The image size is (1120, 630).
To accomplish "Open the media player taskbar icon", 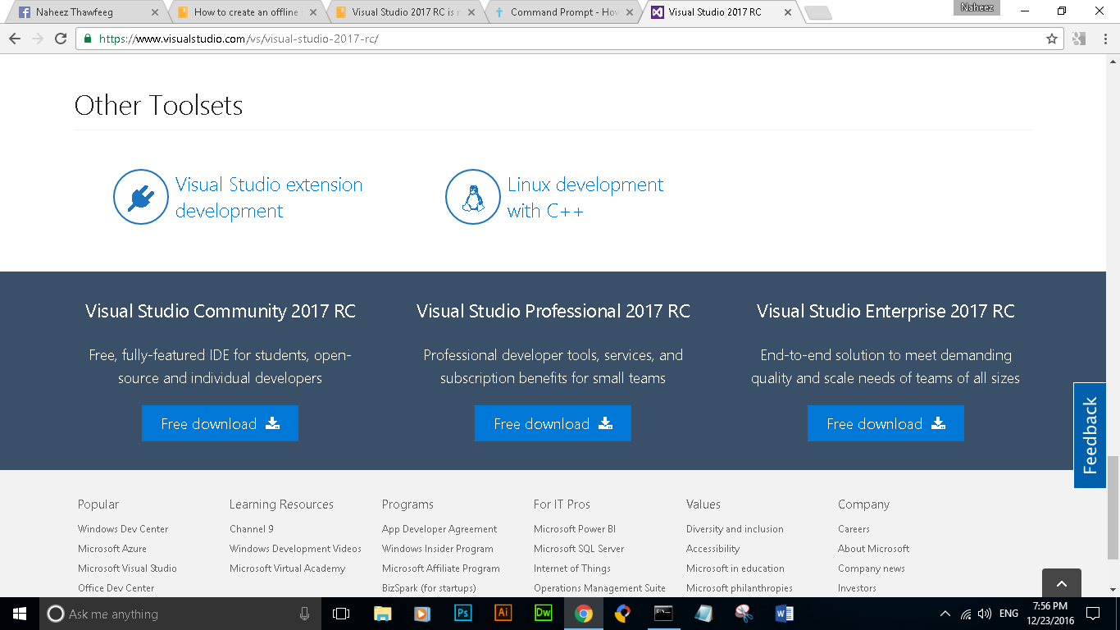I will point(422,614).
